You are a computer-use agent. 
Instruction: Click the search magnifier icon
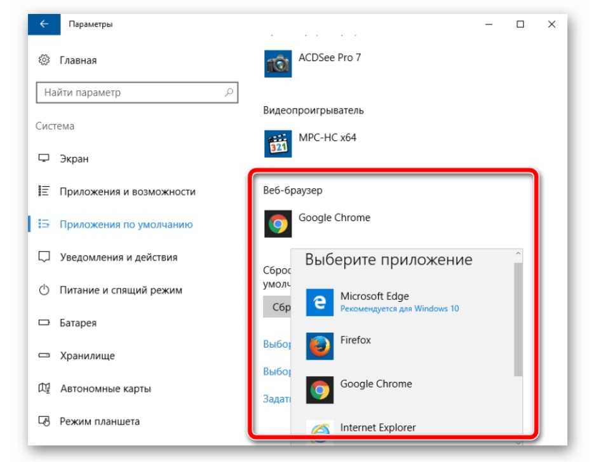pos(229,92)
